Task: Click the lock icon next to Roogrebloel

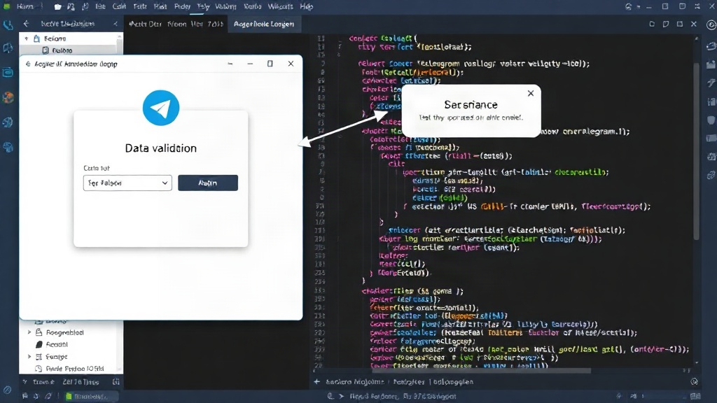Action: (39, 332)
